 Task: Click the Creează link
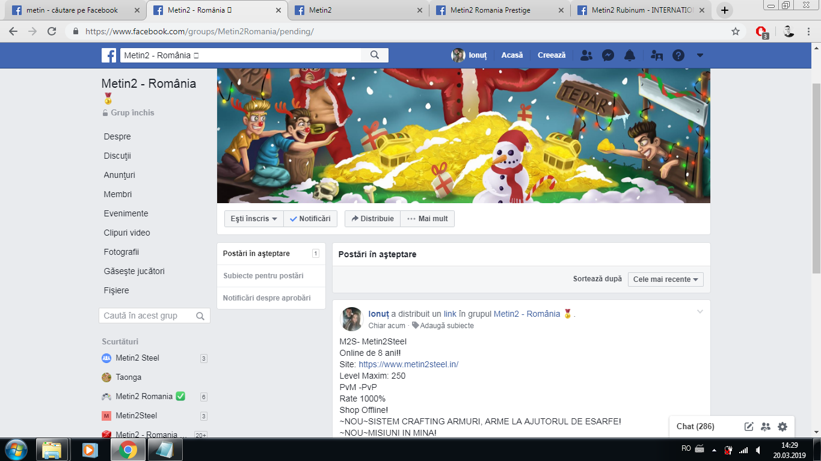[552, 55]
